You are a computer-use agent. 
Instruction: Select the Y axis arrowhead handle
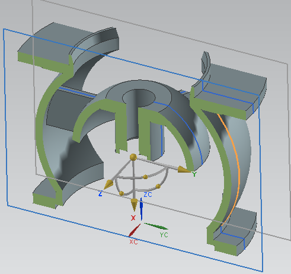pyautogui.click(x=184, y=170)
